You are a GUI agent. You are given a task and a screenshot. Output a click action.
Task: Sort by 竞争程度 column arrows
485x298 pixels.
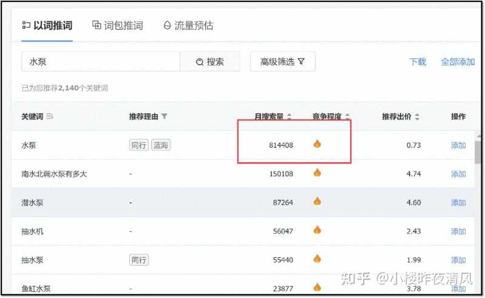(347, 116)
